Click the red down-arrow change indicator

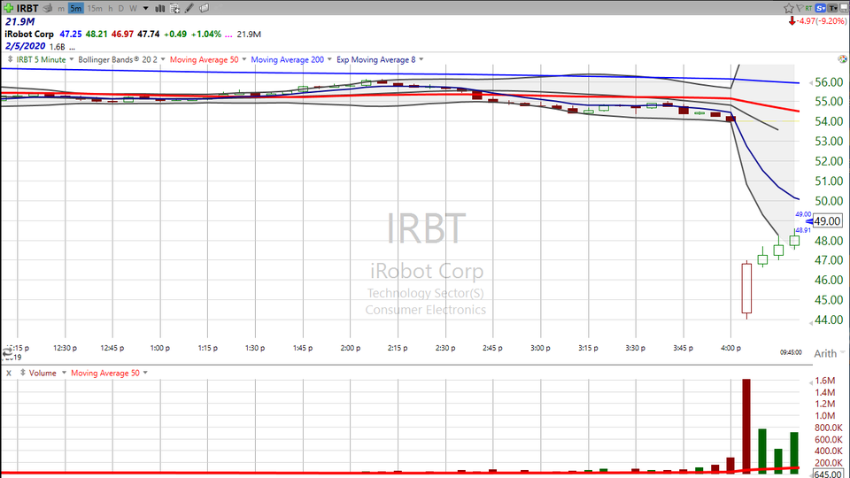(792, 21)
